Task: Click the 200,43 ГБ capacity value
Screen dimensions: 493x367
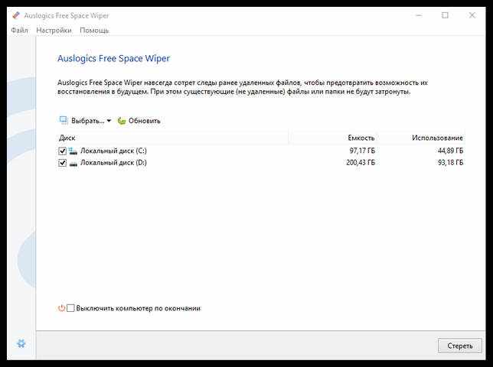Action: pyautogui.click(x=361, y=163)
